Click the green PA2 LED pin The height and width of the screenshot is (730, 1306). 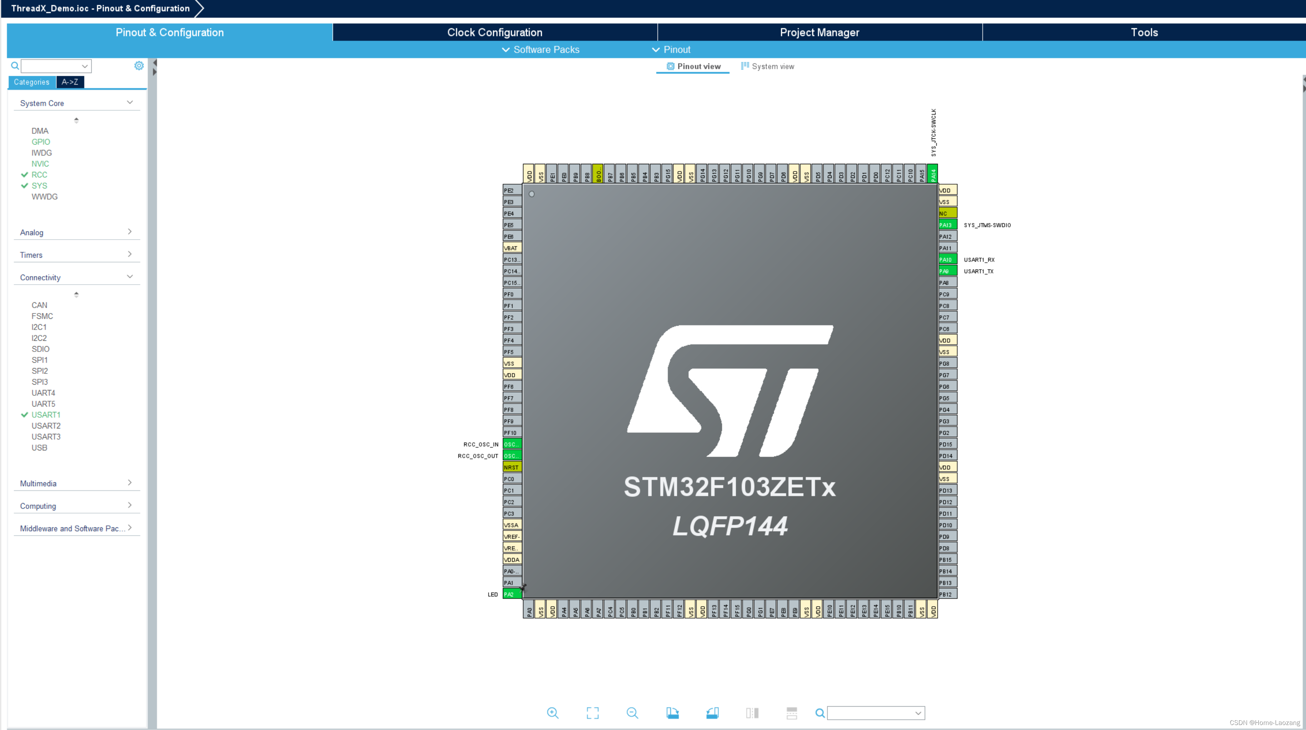511,594
